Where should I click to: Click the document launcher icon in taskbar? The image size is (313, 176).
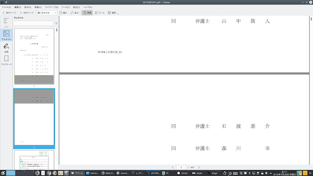pyautogui.click(x=43, y=173)
